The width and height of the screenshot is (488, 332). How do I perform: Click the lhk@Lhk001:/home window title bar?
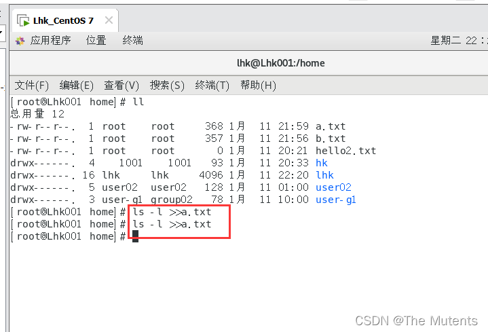(x=281, y=63)
